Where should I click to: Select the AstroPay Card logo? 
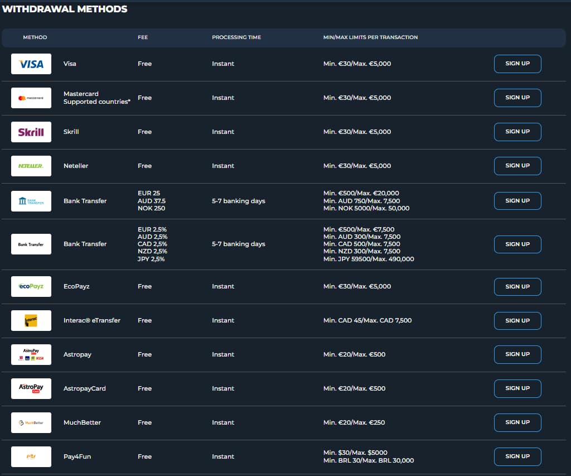pyautogui.click(x=31, y=388)
